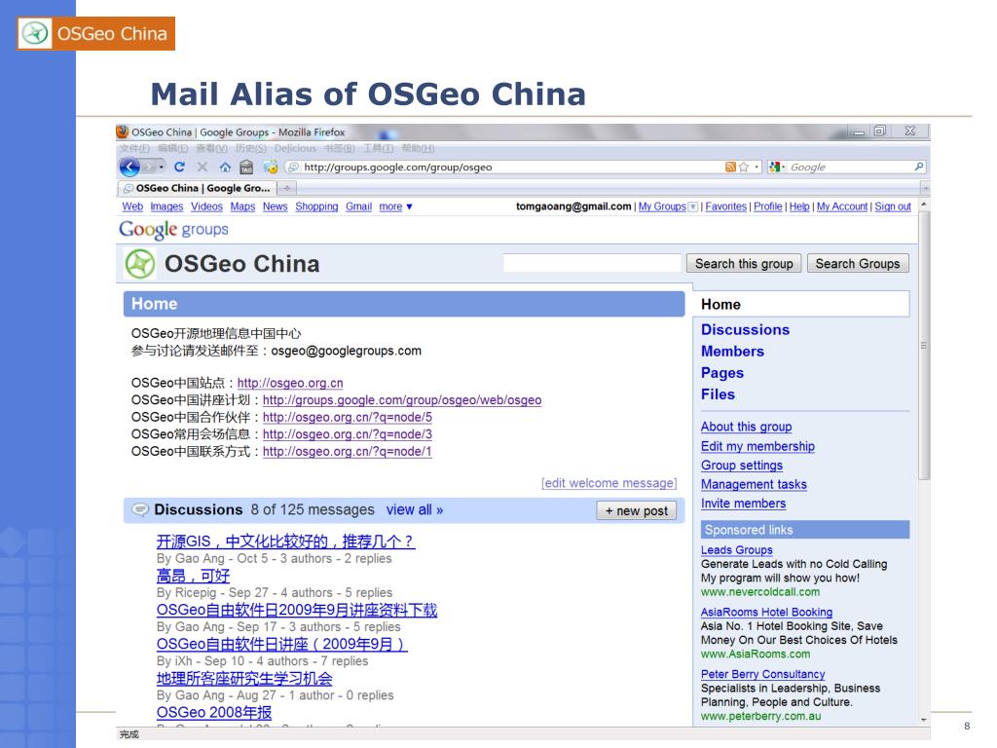Open the address bar history dropdown arrow
The width and height of the screenshot is (997, 748).
click(x=757, y=168)
